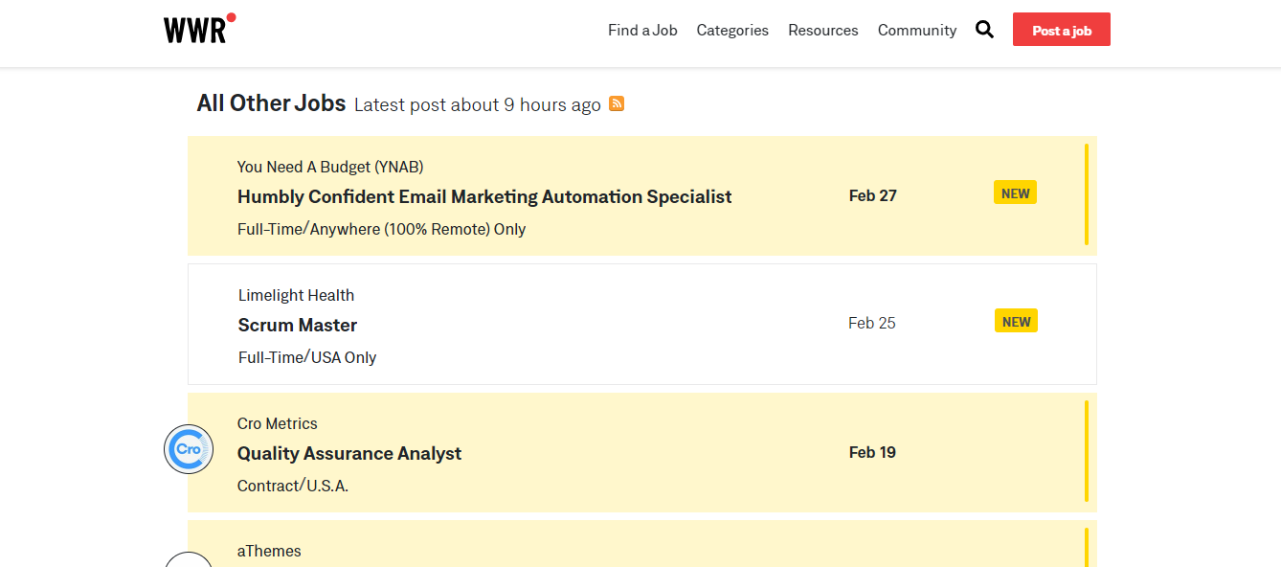The image size is (1281, 567).
Task: Open the Scrum Master job posting
Action: [x=298, y=325]
